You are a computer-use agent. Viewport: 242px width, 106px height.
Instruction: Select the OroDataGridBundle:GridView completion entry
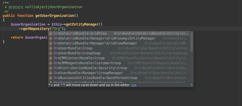[119, 33]
